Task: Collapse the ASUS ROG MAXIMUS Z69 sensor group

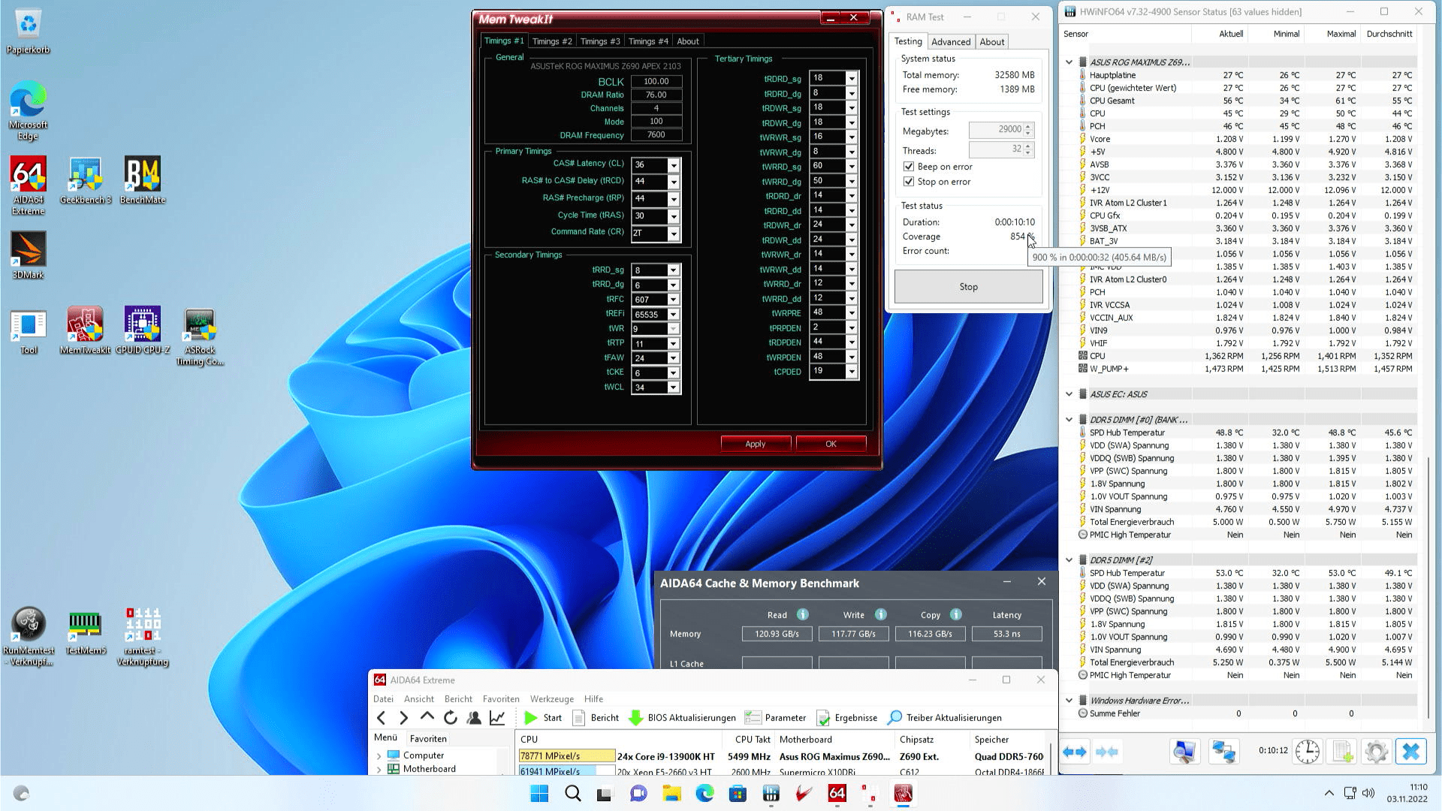Action: coord(1069,62)
